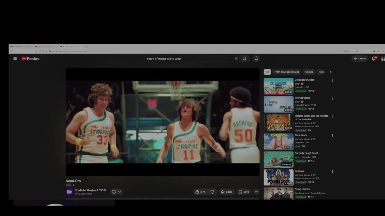Image resolution: width=385 pixels, height=216 pixels.
Task: Open options for Indiana Jones
Action: coord(333,116)
